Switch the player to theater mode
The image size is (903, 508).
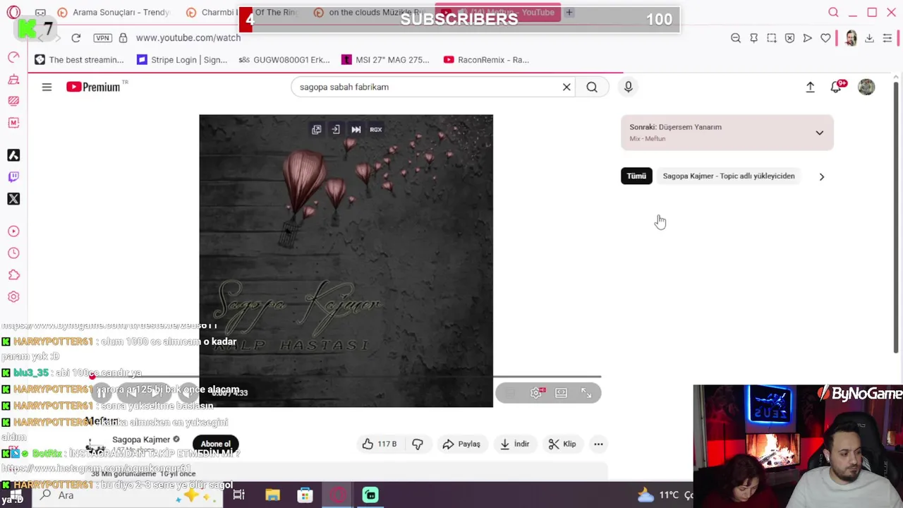[561, 393]
